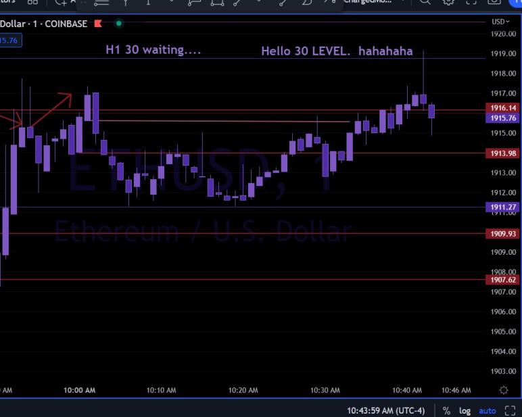Click the 1912.00 price axis value

(503, 193)
